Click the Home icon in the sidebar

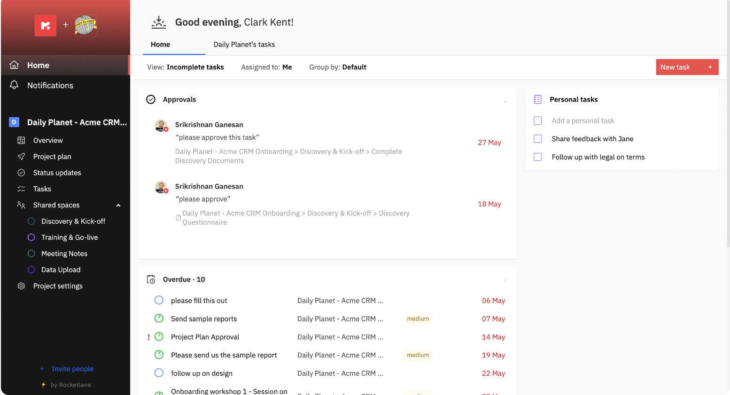(14, 65)
